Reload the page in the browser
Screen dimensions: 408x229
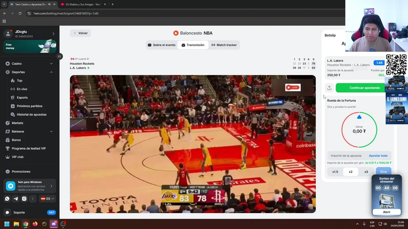[20, 13]
